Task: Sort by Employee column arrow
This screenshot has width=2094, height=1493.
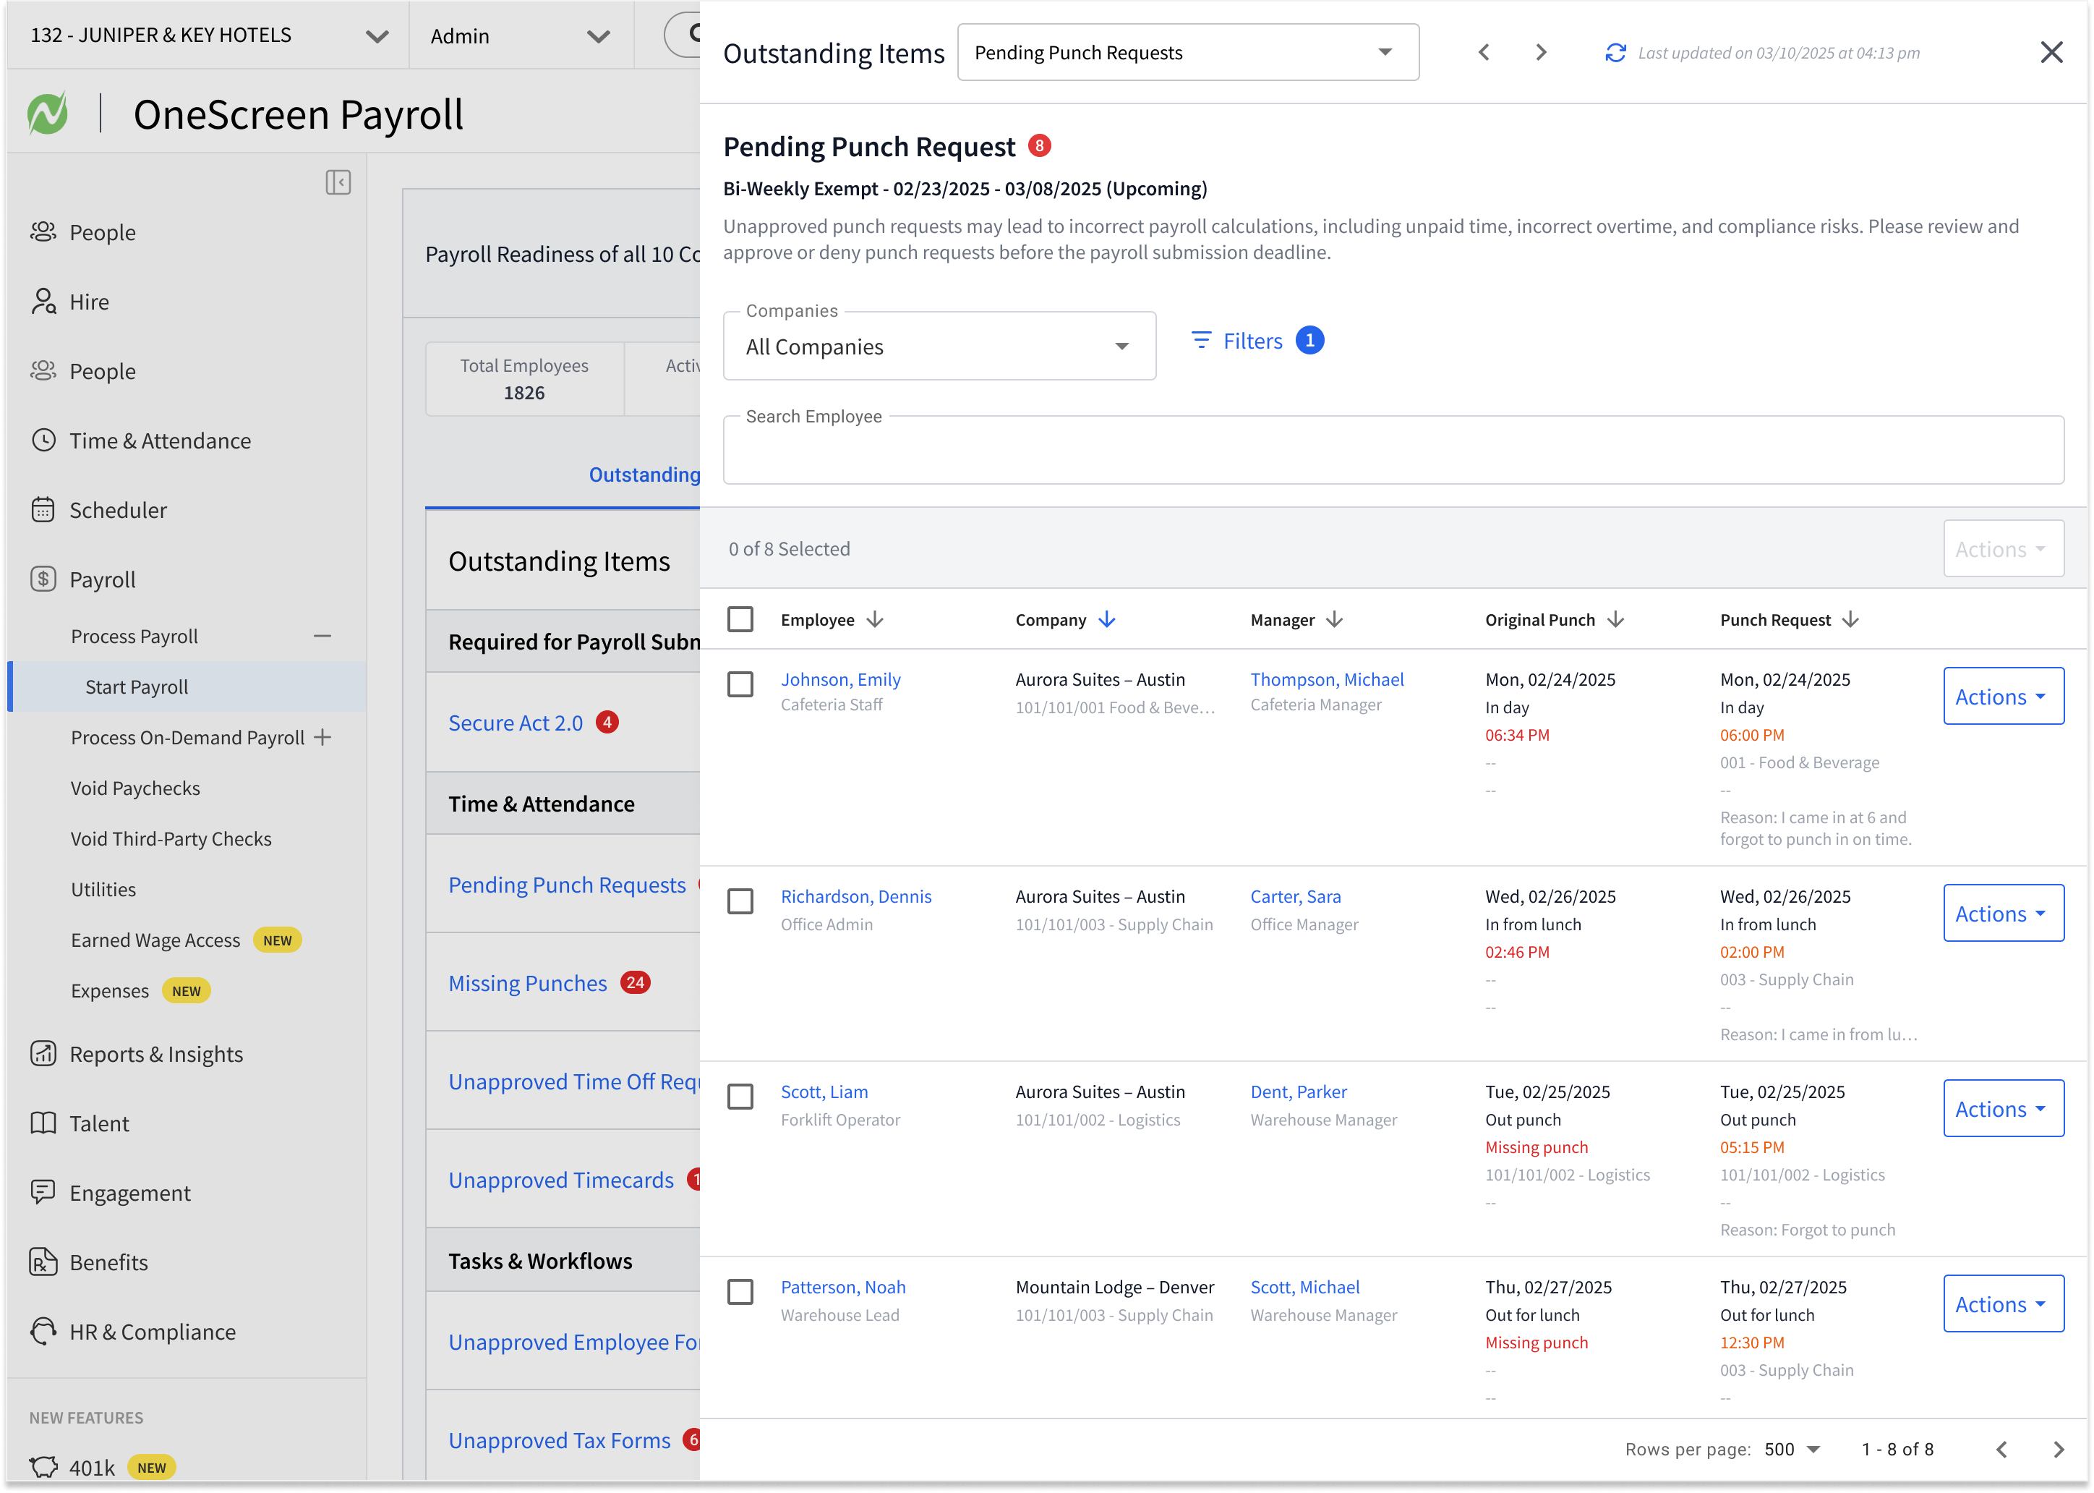Action: click(x=876, y=620)
